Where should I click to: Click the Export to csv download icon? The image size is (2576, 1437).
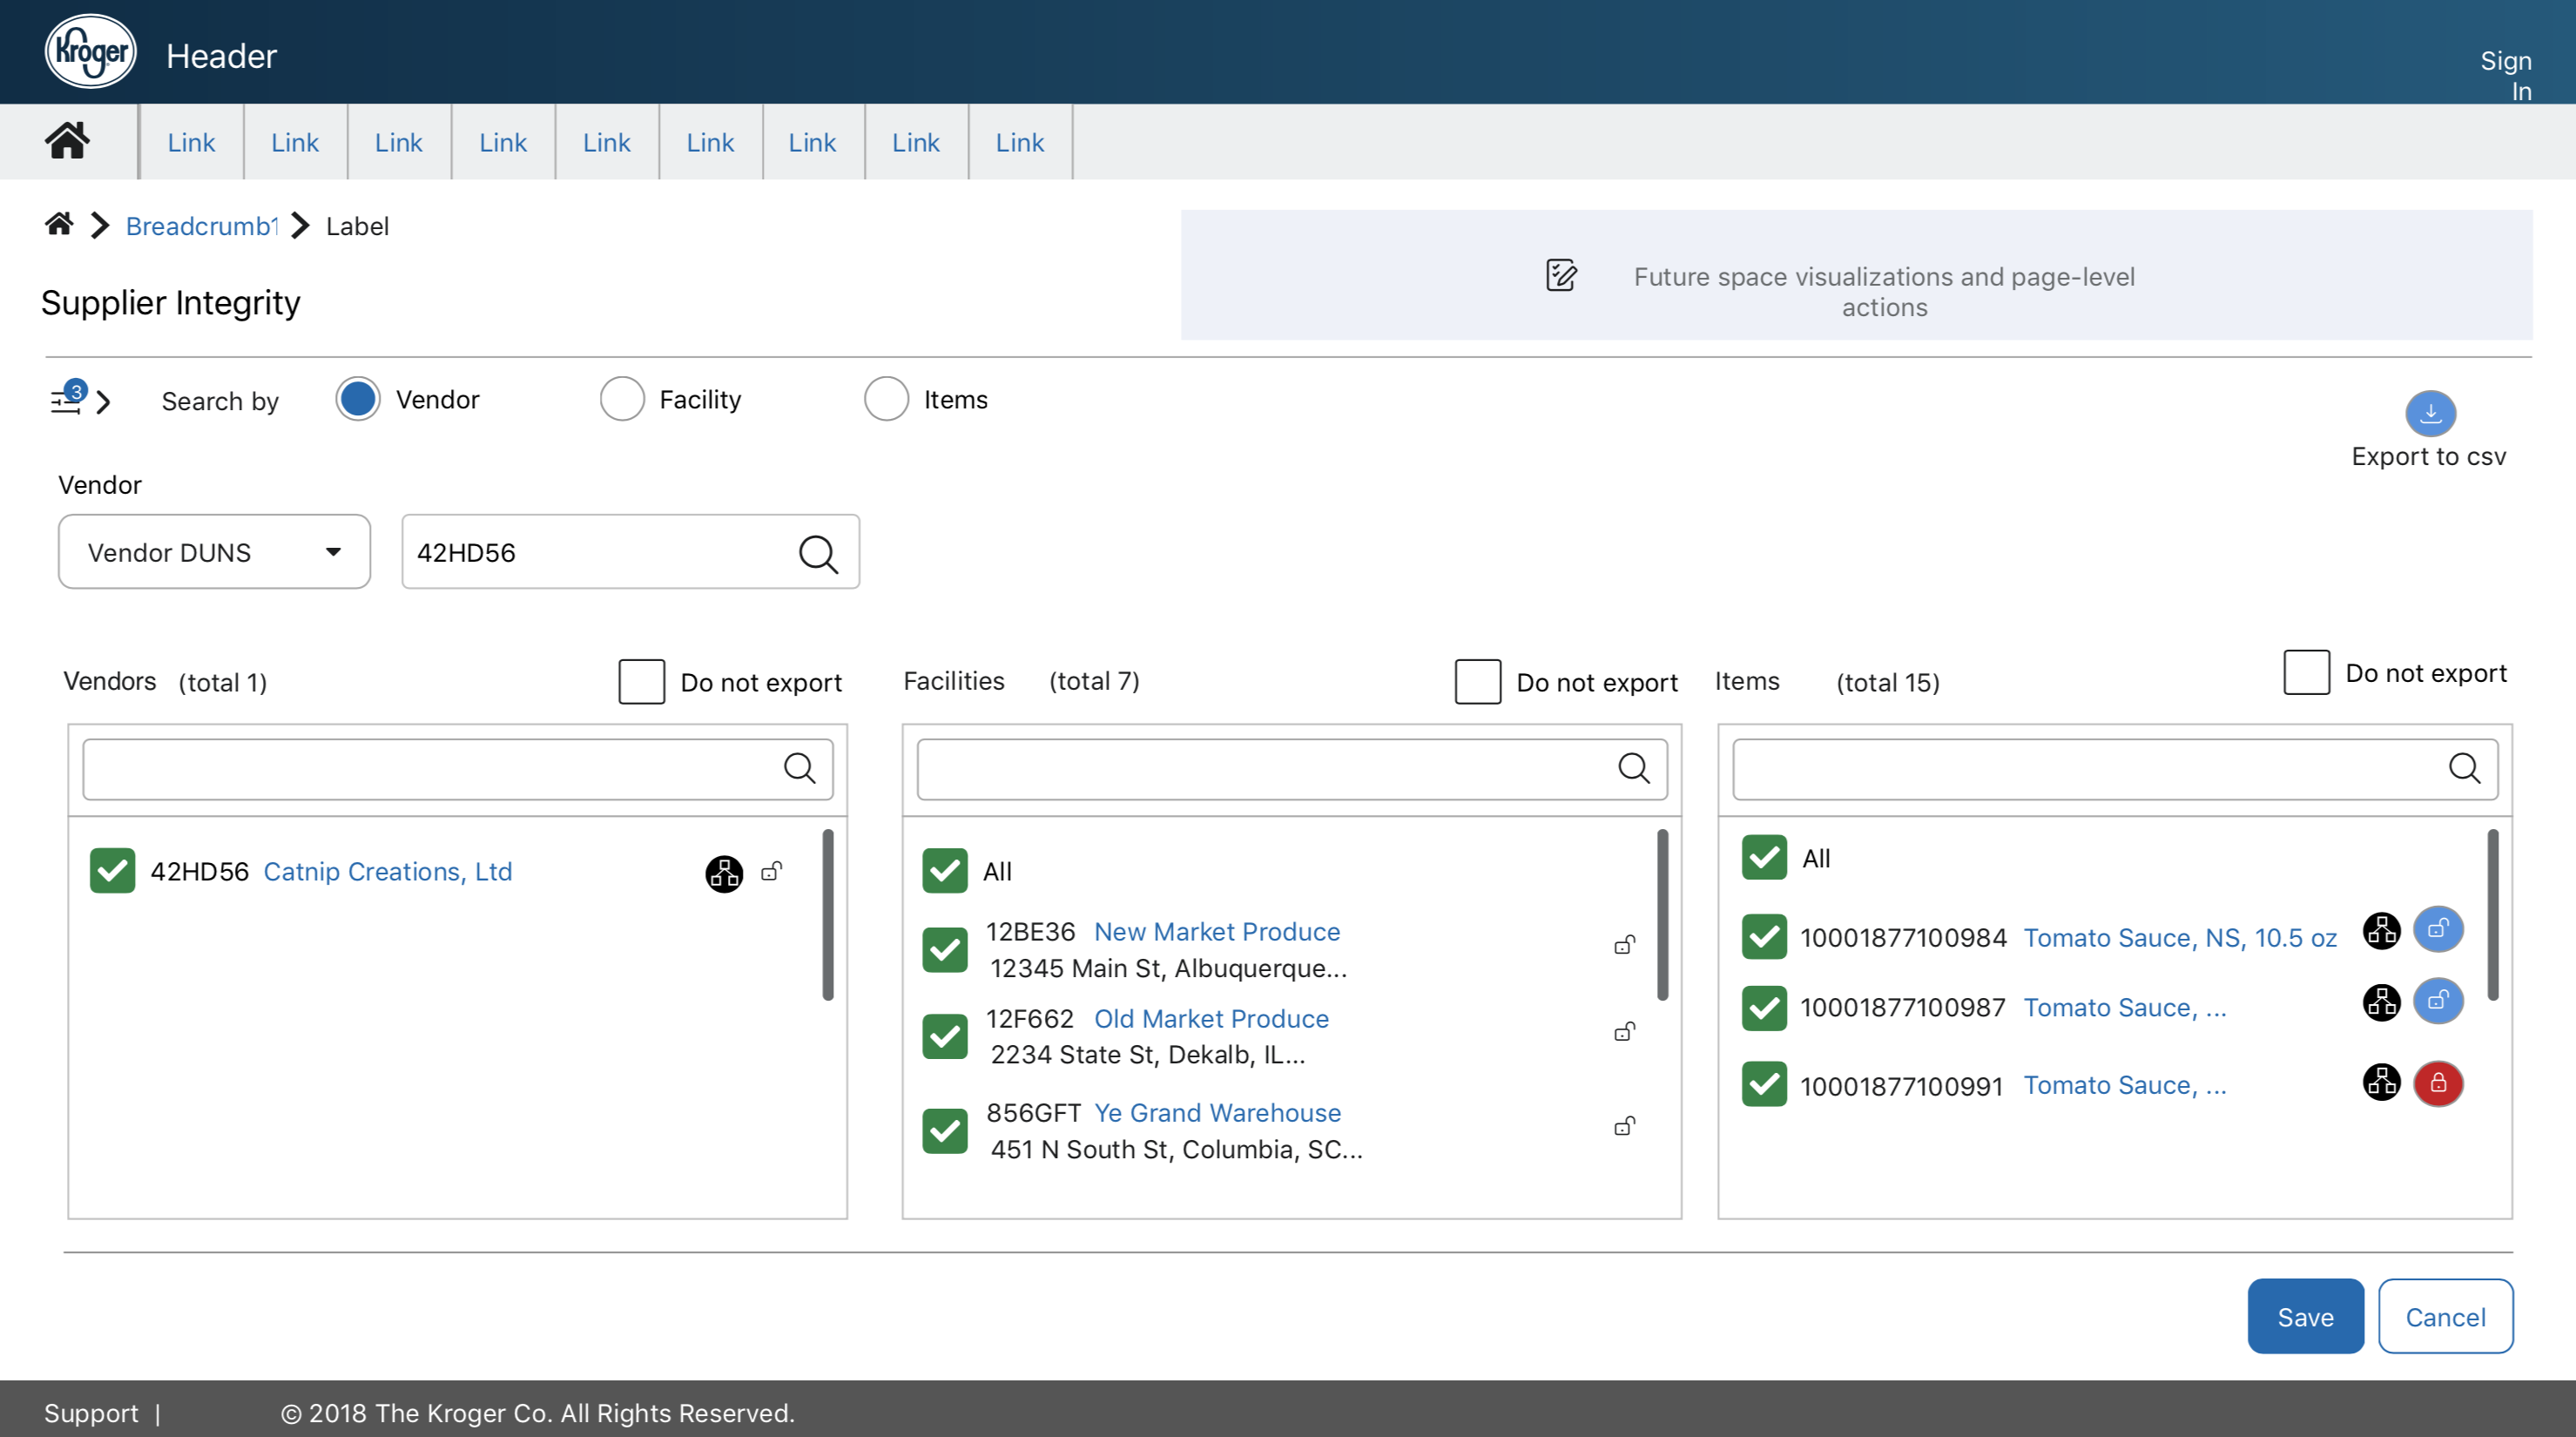coord(2429,413)
